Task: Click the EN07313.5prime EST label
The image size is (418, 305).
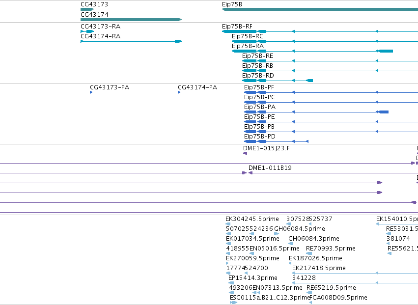Action: pyautogui.click(x=277, y=288)
